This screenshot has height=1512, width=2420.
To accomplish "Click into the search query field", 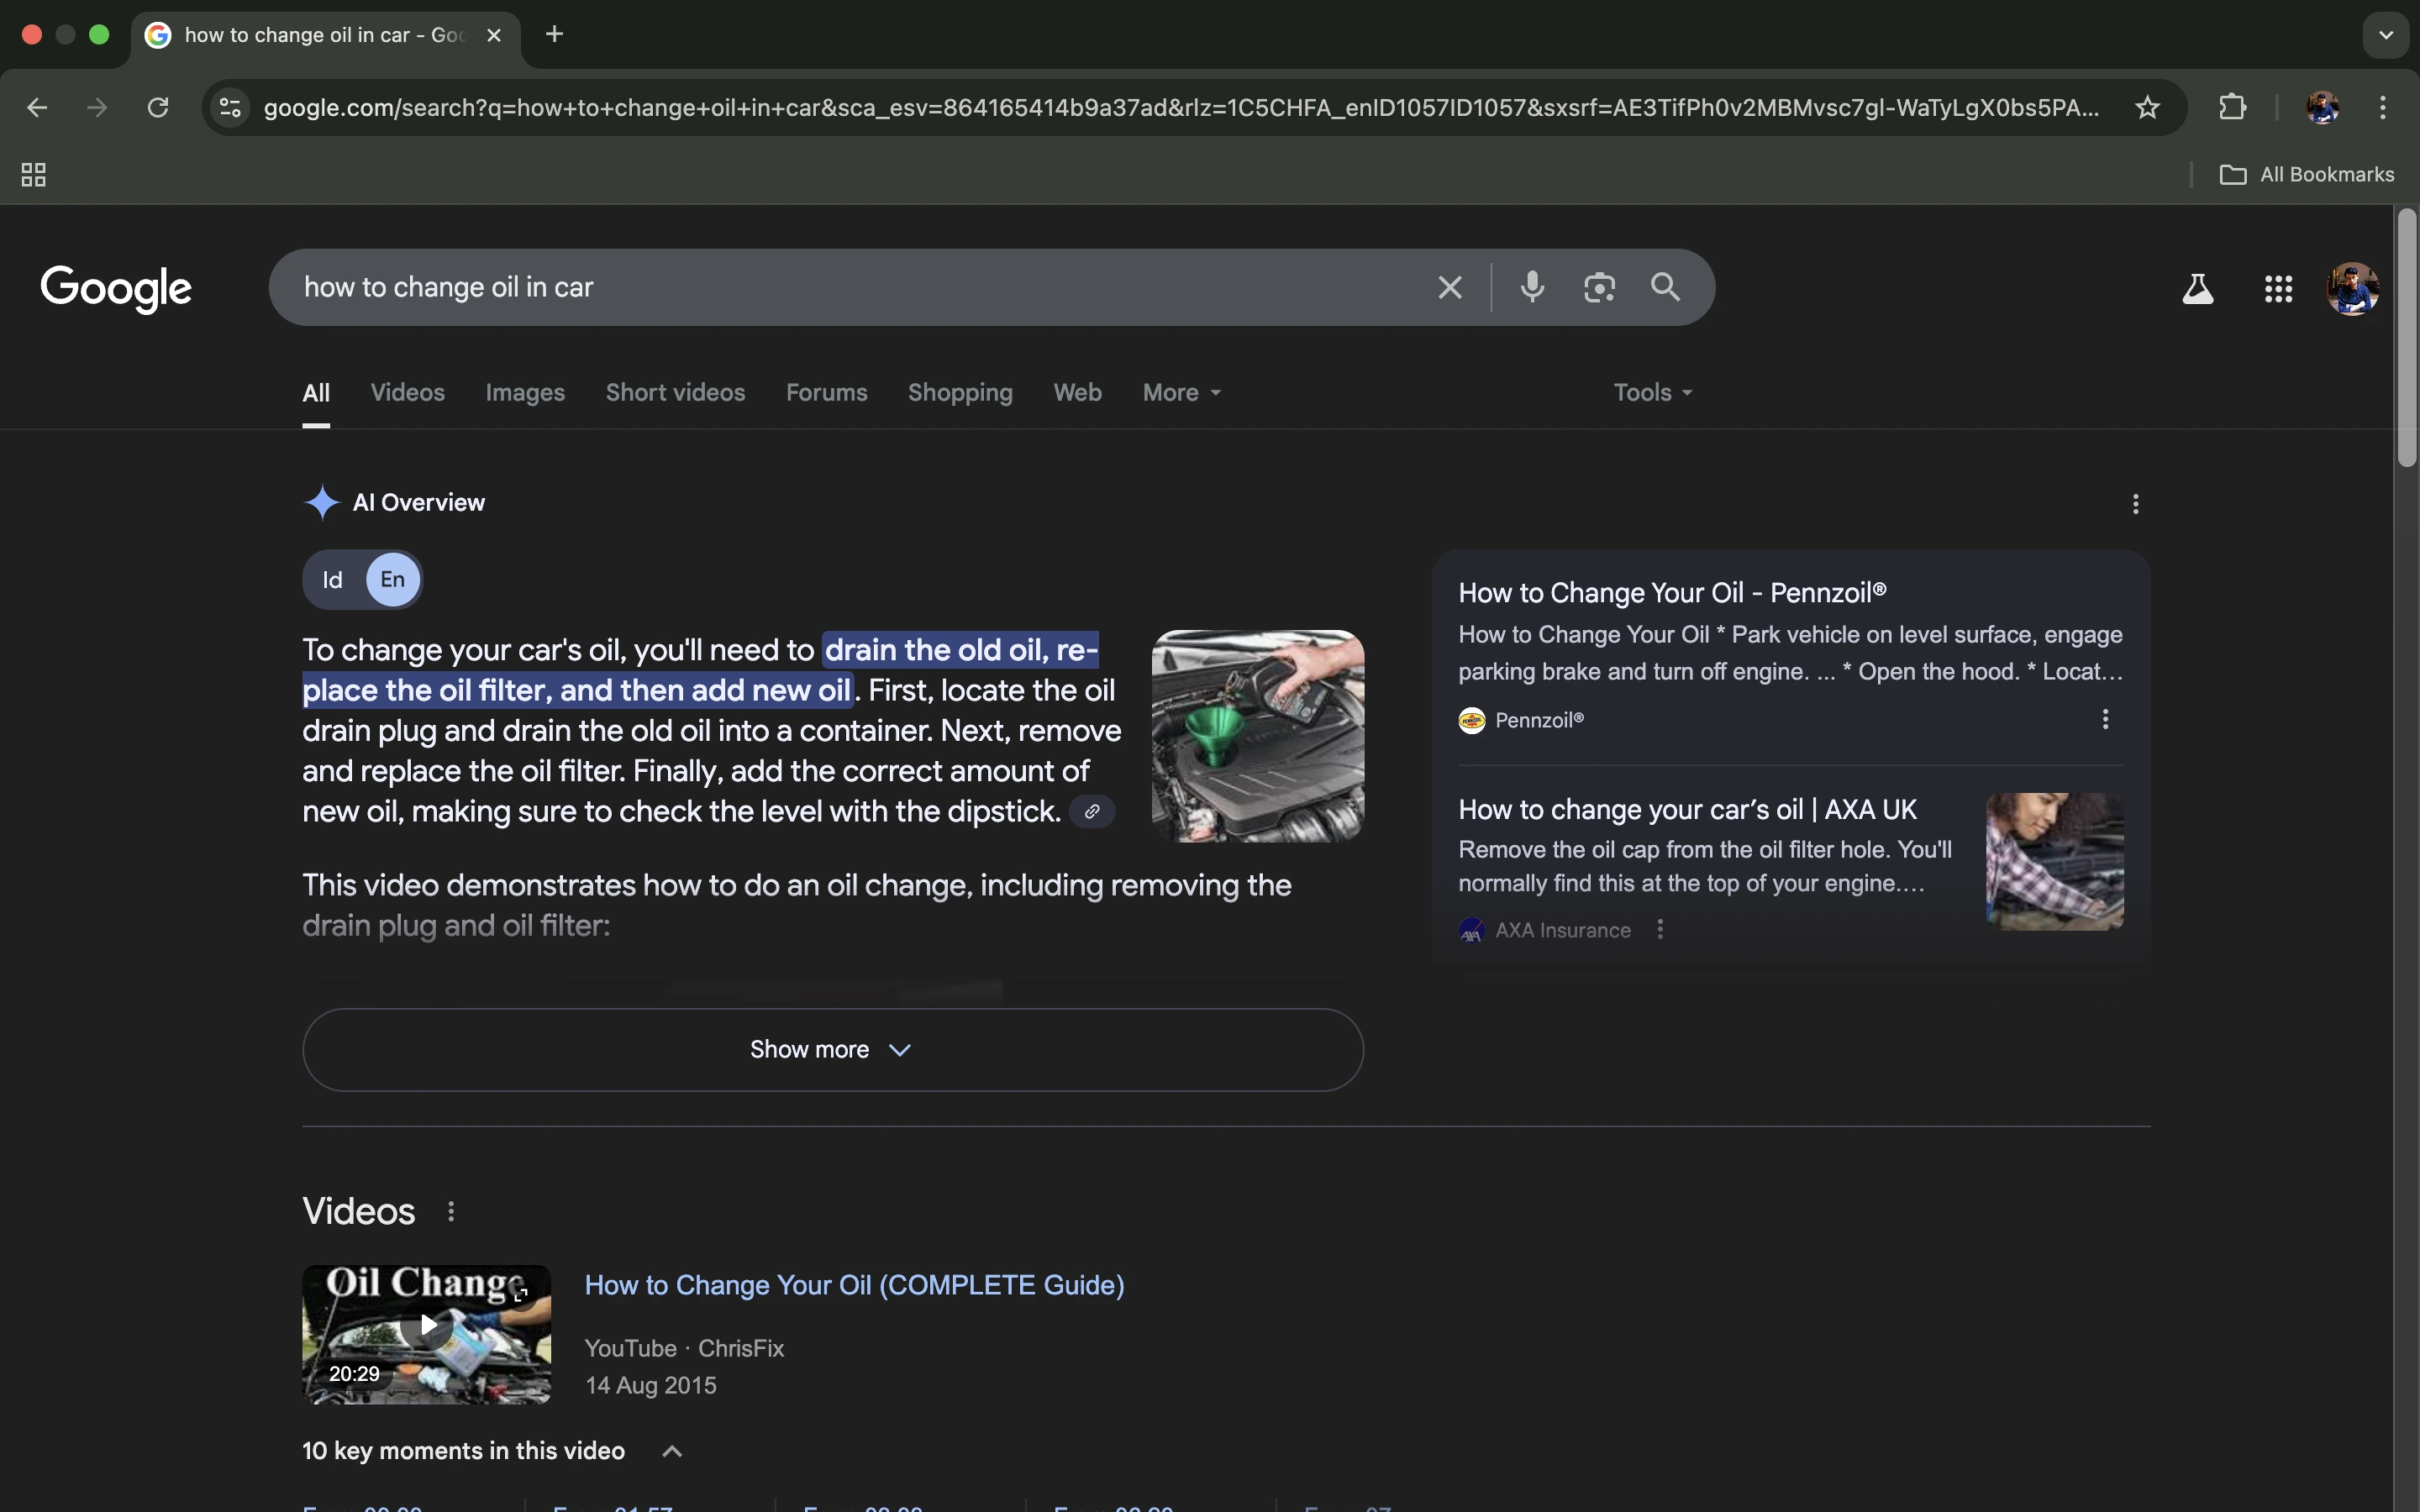I will 850,287.
